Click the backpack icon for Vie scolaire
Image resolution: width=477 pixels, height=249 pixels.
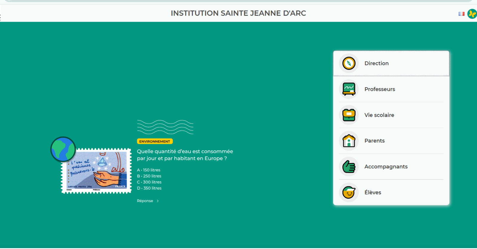[x=349, y=115]
